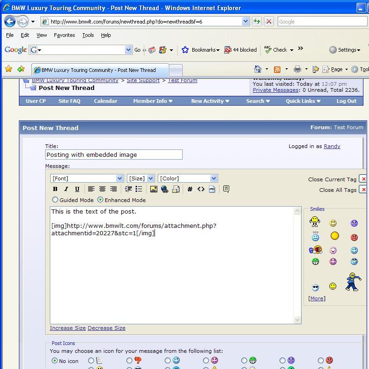The image size is (369, 369).
Task: Choose the No icon radio option
Action: click(54, 361)
